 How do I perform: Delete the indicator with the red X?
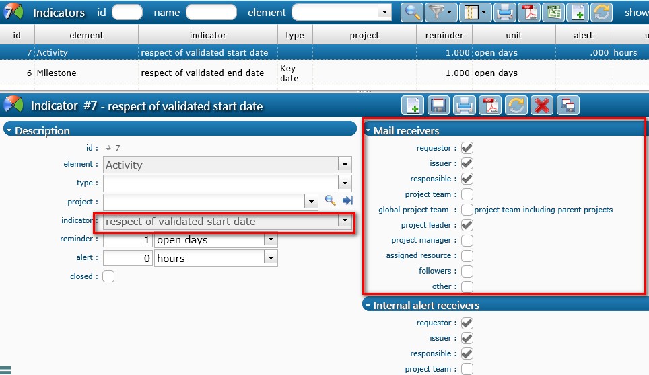pyautogui.click(x=542, y=106)
